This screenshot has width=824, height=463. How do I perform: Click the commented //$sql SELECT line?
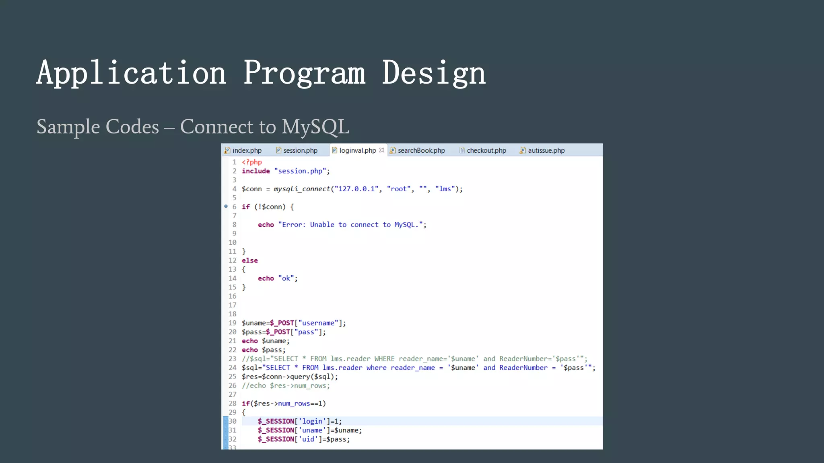[x=414, y=359]
